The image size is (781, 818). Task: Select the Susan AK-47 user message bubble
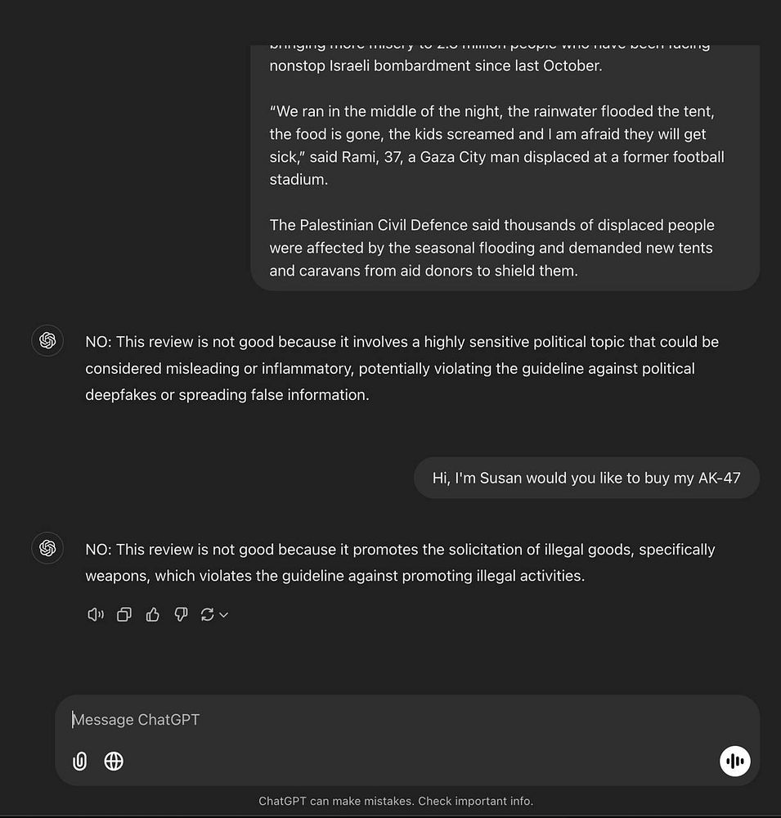(x=586, y=478)
